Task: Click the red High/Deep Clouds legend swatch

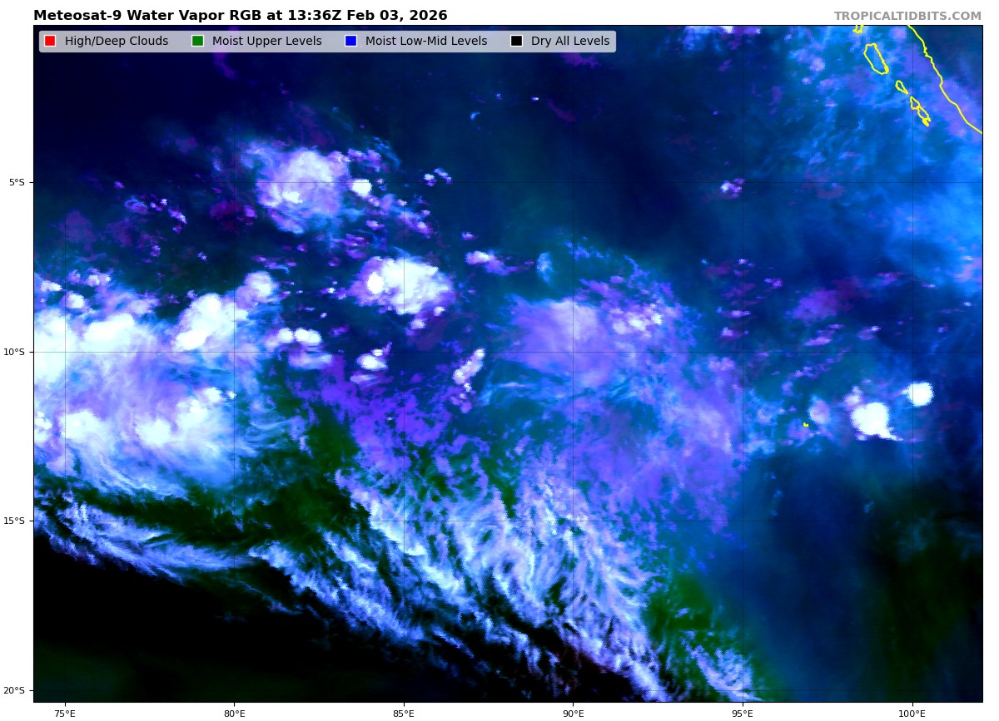Action: tap(50, 41)
